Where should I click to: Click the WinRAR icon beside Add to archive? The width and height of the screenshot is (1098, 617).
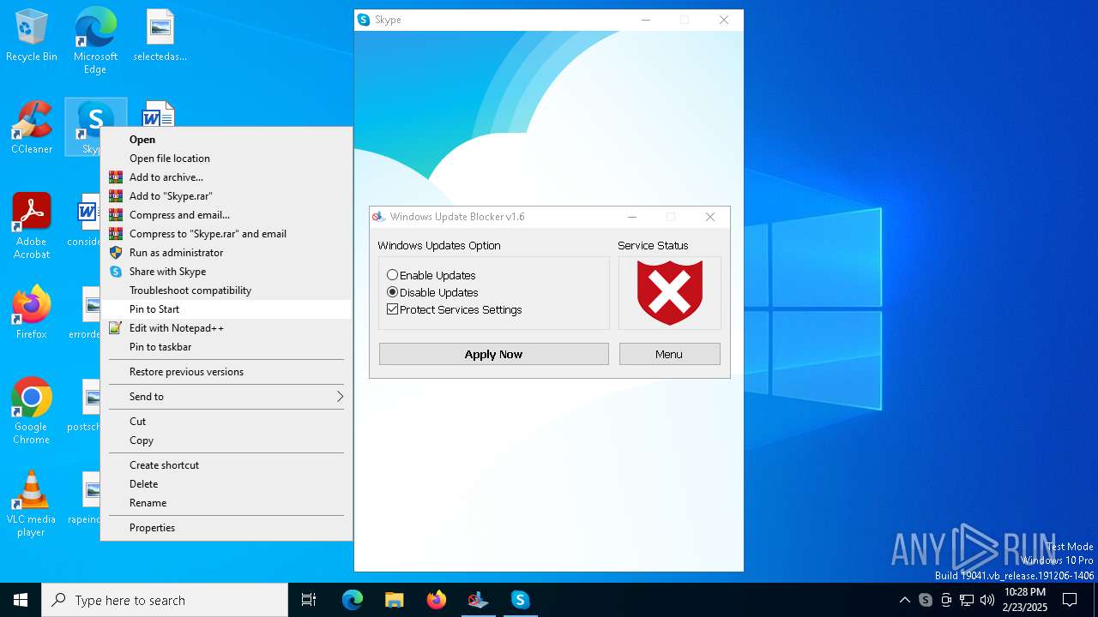pyautogui.click(x=116, y=177)
